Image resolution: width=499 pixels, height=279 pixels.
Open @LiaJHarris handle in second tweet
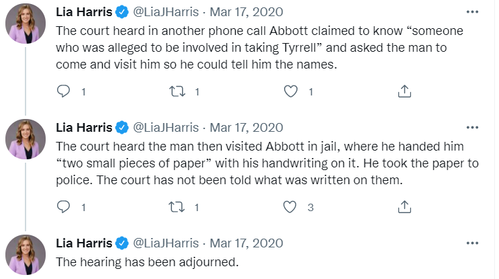(167, 127)
